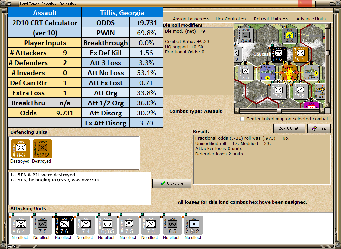Screen dimensions: 341x249
Task: Click the map scroll down arrow
Action: pyautogui.click(x=327, y=106)
